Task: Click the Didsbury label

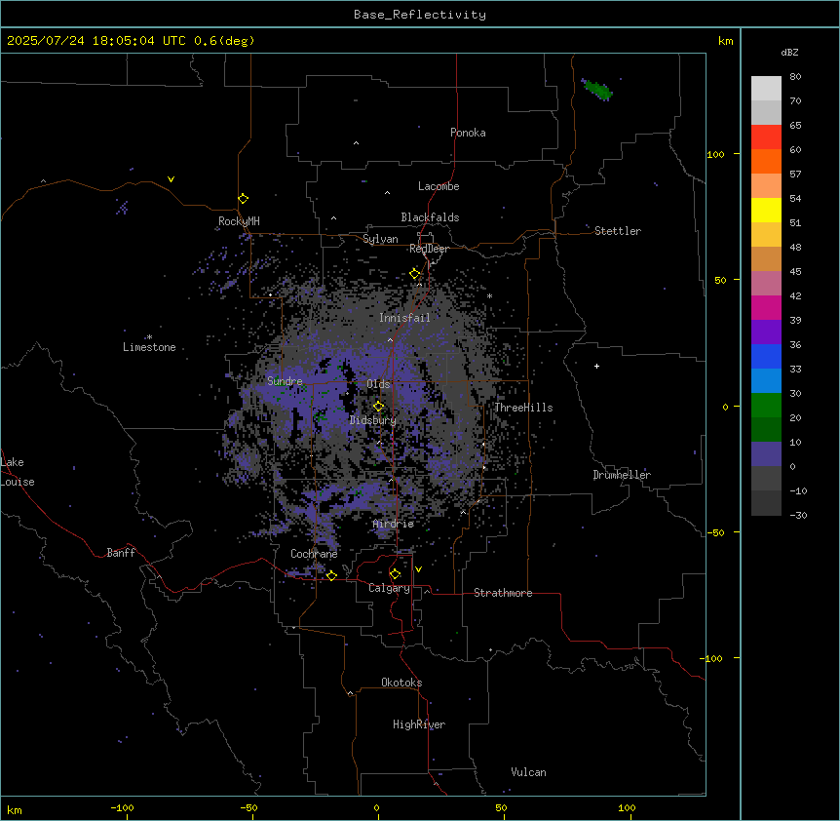Action: click(373, 420)
